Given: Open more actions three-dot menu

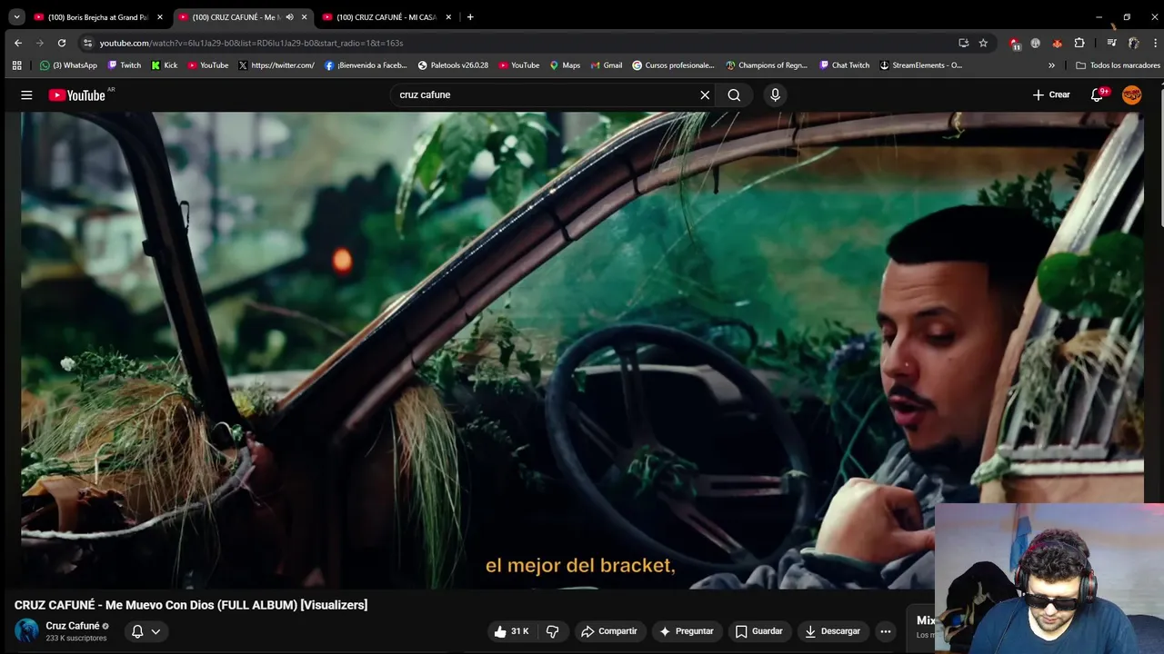Looking at the screenshot, I should coord(886,631).
